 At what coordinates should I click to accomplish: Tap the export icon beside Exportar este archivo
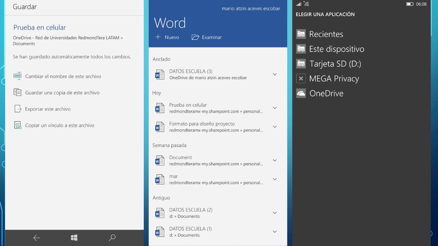(x=18, y=109)
